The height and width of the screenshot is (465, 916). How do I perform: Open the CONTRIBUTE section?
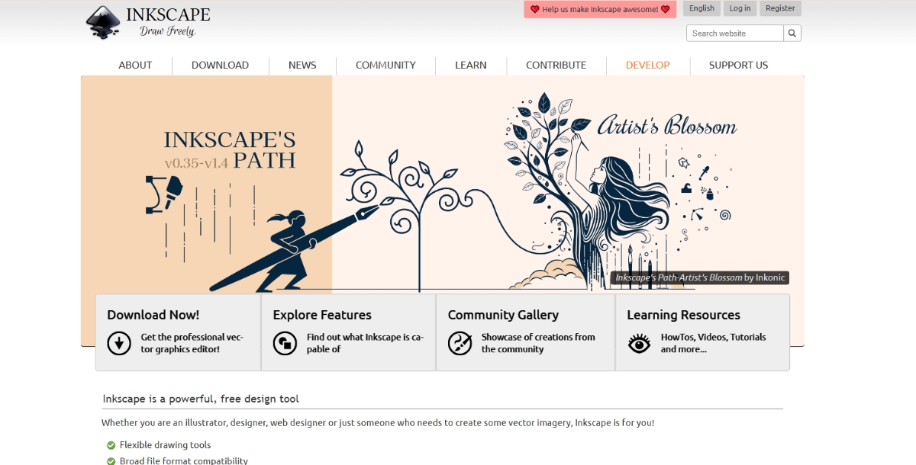pyautogui.click(x=556, y=65)
